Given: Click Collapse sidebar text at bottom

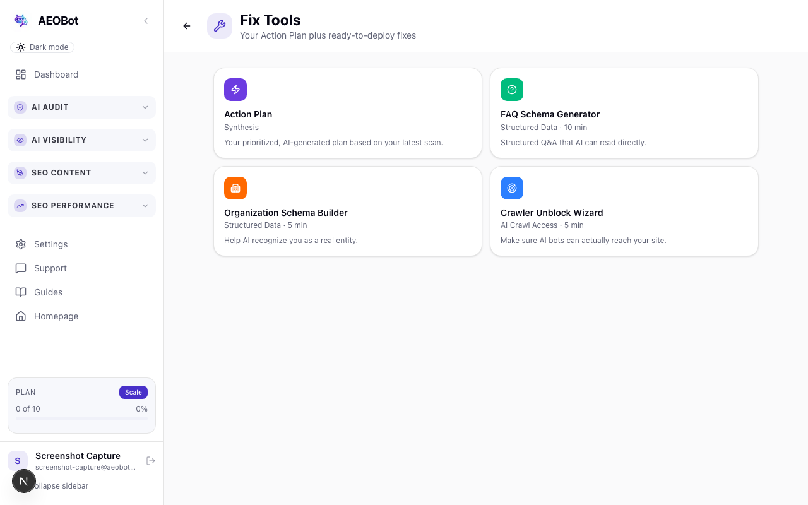Looking at the screenshot, I should coord(62,486).
